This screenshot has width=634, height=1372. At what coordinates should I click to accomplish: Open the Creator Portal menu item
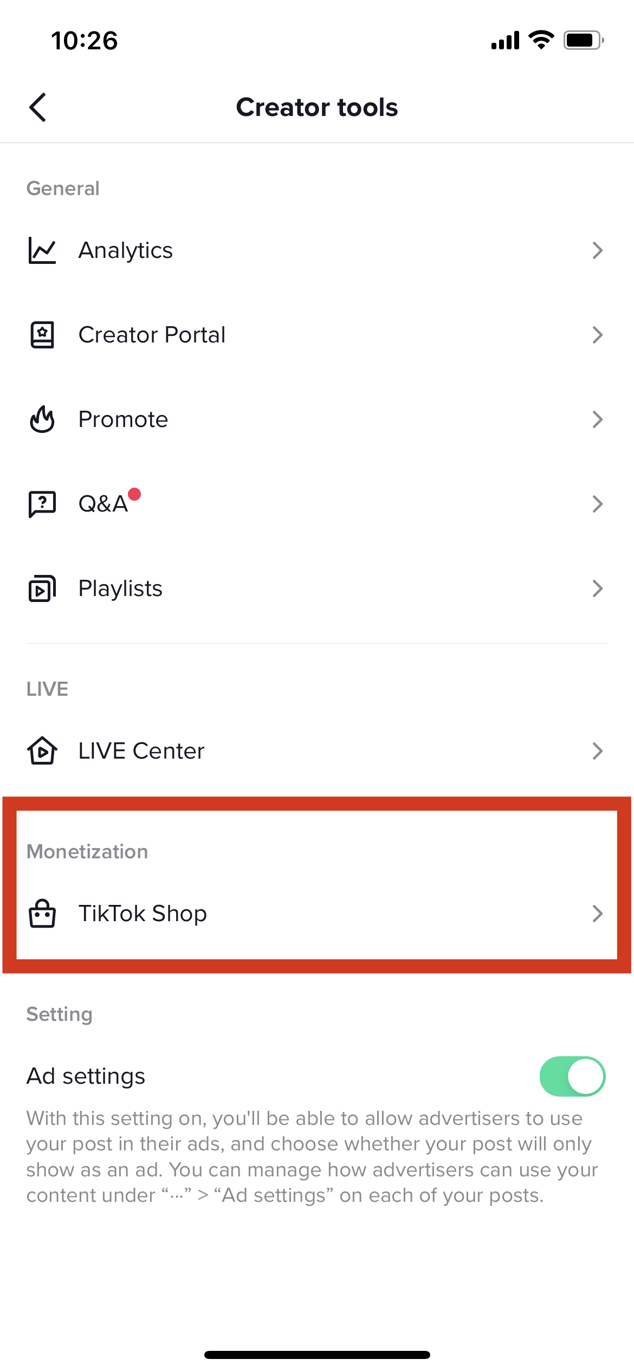[x=152, y=335]
